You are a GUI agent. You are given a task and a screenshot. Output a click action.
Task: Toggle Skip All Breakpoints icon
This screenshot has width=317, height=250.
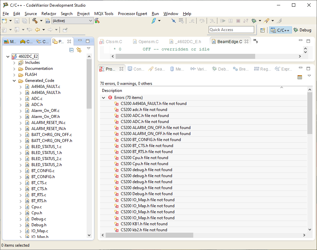coord(174,21)
